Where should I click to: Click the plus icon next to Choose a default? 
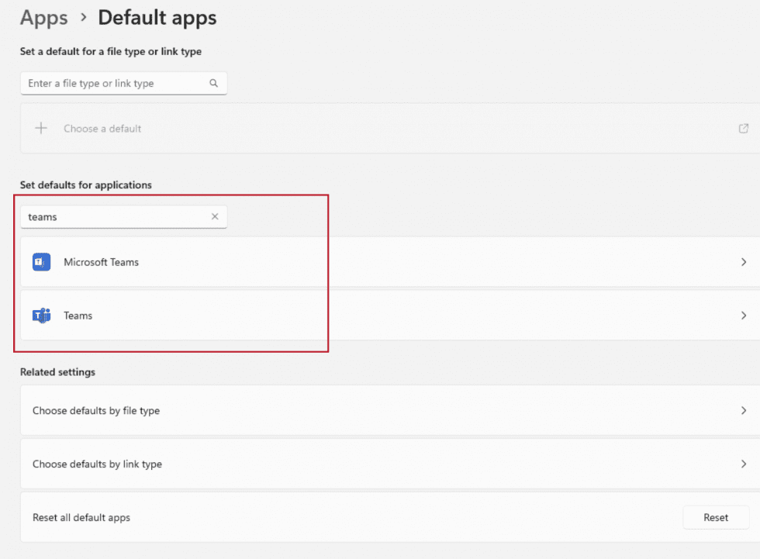41,128
